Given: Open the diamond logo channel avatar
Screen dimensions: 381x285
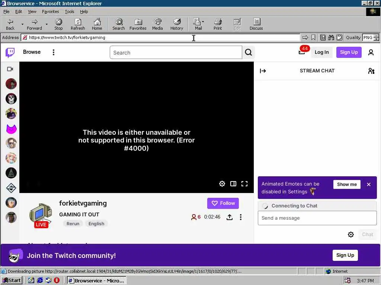Looking at the screenshot, I should (x=11, y=188).
